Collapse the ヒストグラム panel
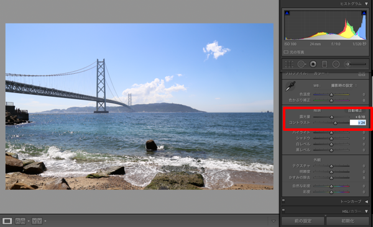The height and width of the screenshot is (227, 373). tap(366, 4)
